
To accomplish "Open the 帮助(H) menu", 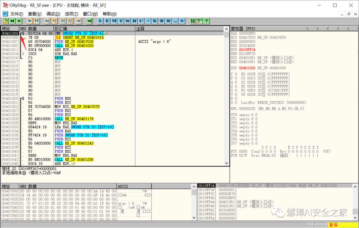I will [110, 14].
